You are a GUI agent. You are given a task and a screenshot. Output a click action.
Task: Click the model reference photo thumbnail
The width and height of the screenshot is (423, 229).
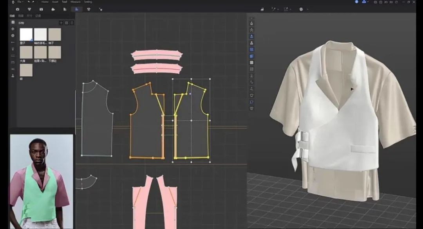(41, 182)
